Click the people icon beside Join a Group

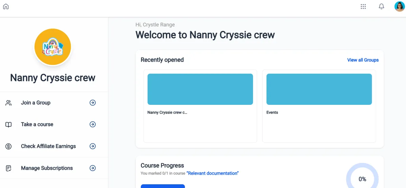(x=9, y=103)
